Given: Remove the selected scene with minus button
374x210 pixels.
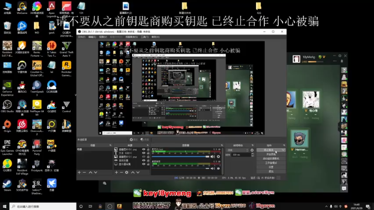Looking at the screenshot, I should (x=84, y=172).
